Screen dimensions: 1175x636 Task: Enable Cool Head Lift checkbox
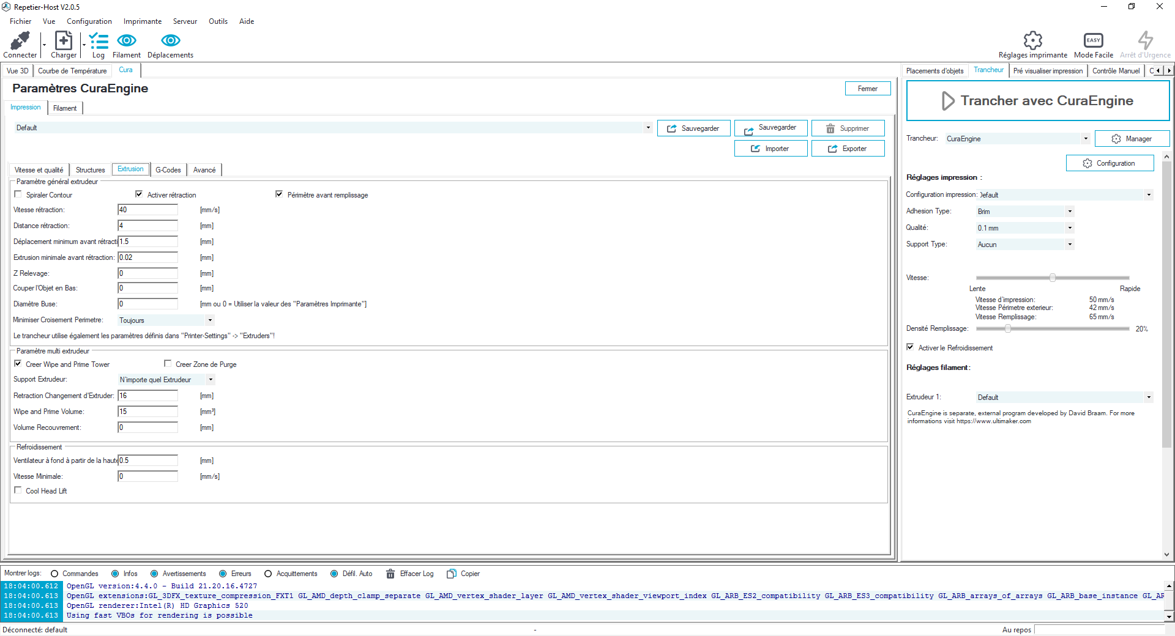pyautogui.click(x=18, y=490)
